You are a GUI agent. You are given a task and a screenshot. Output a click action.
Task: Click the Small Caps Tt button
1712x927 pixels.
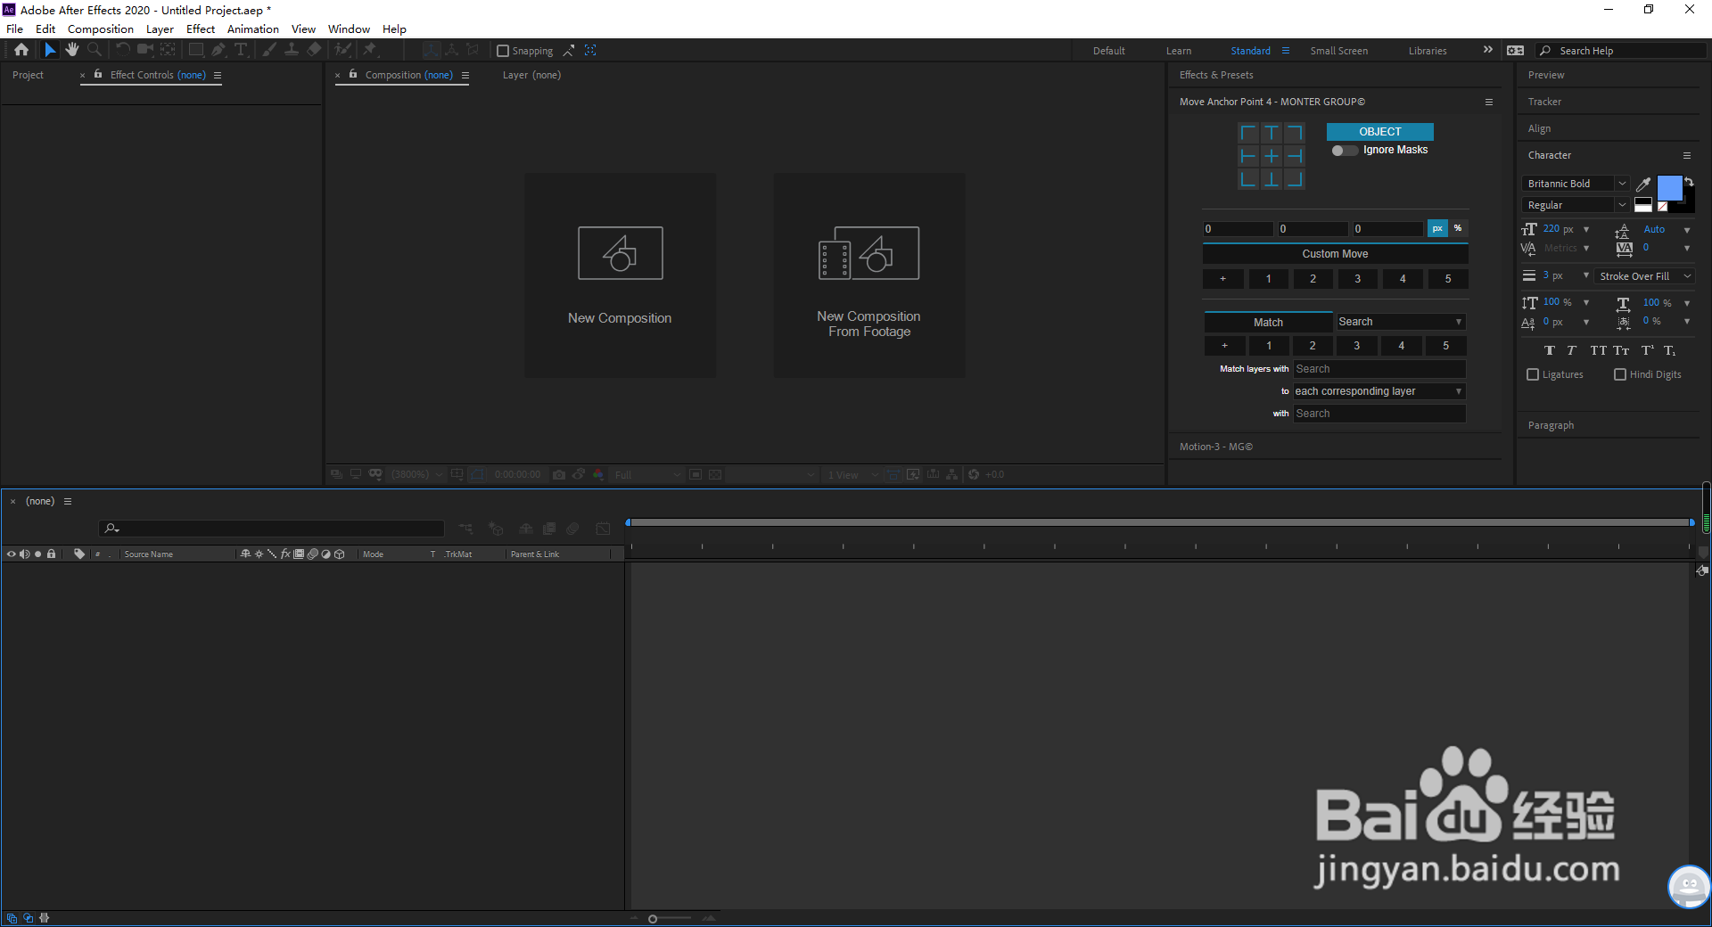coord(1621,350)
